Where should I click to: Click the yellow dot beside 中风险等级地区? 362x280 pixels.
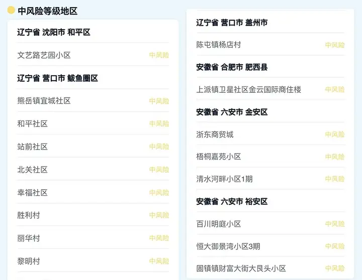pos(11,10)
